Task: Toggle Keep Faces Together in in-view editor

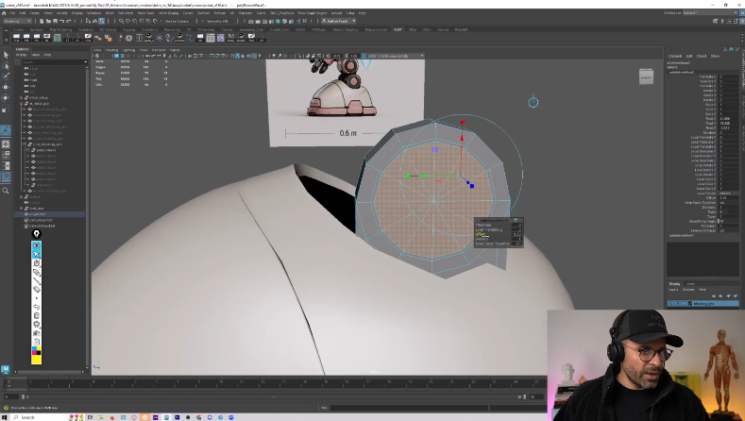Action: pyautogui.click(x=518, y=244)
